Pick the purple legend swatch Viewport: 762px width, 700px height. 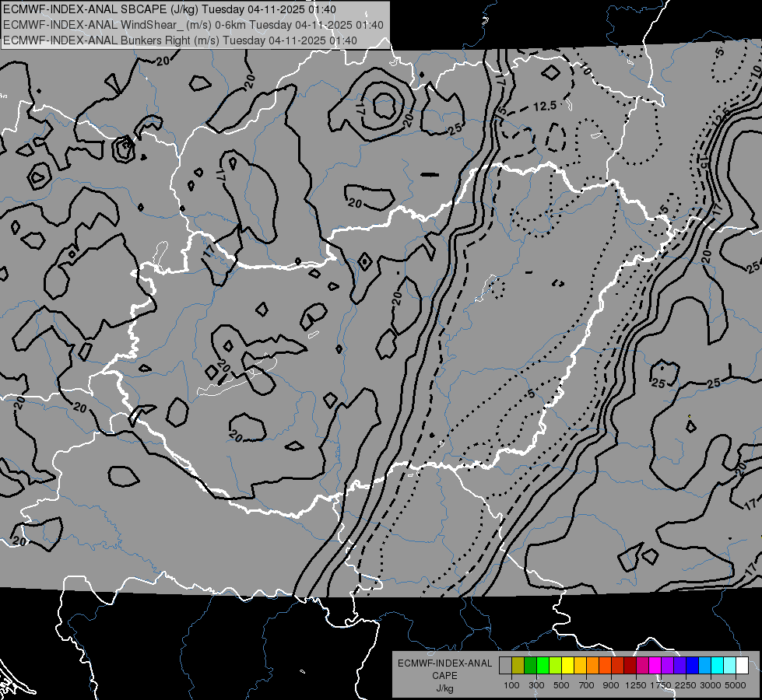(667, 665)
